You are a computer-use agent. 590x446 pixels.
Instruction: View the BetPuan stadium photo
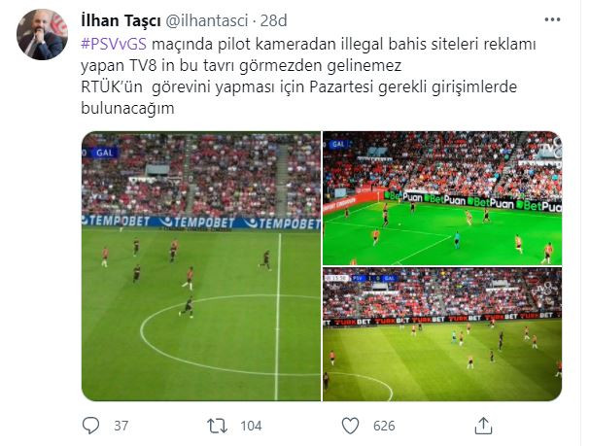click(x=442, y=198)
